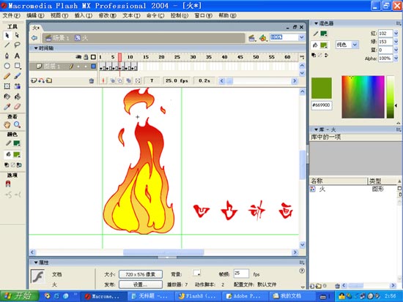
Task: Click the publish Settings button
Action: coord(141,284)
